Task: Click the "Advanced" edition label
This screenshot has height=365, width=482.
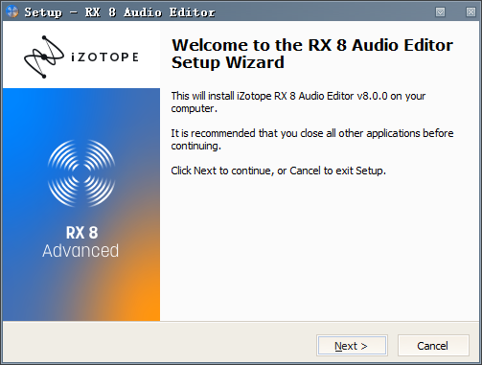Action: click(x=80, y=251)
